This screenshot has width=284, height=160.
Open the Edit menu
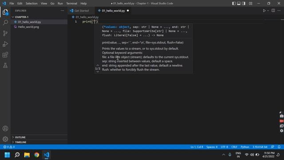click(x=20, y=4)
